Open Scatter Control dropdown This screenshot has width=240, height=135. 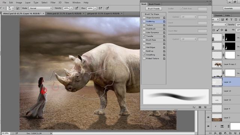tap(188, 17)
